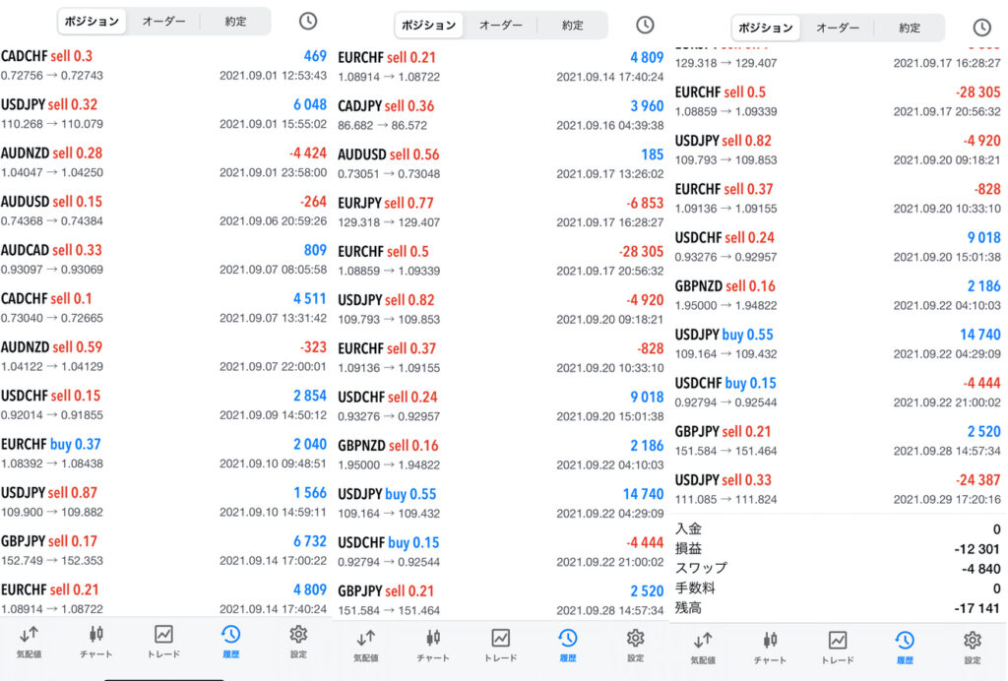Screen dimensions: 1008x681
Task: Select USDJPY sell 0.33 history row
Action: [x=837, y=489]
